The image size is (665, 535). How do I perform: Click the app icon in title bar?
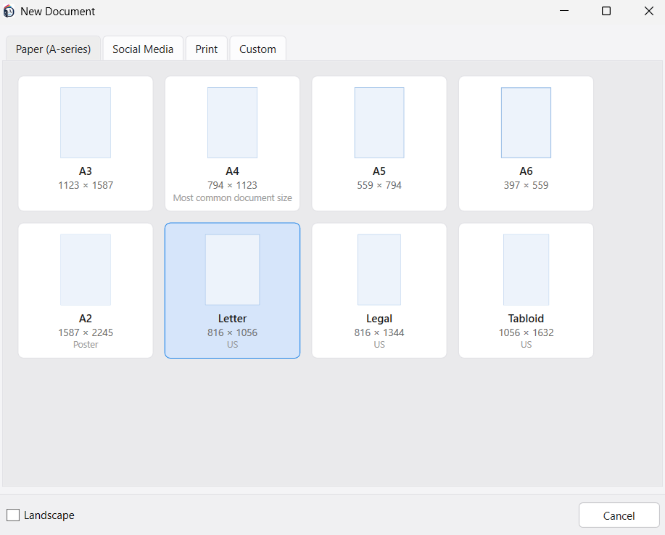(9, 12)
